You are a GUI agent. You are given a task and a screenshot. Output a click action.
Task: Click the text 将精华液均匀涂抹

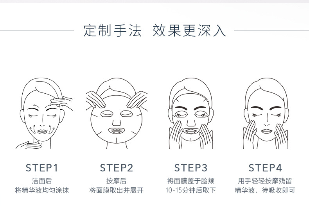42,190
